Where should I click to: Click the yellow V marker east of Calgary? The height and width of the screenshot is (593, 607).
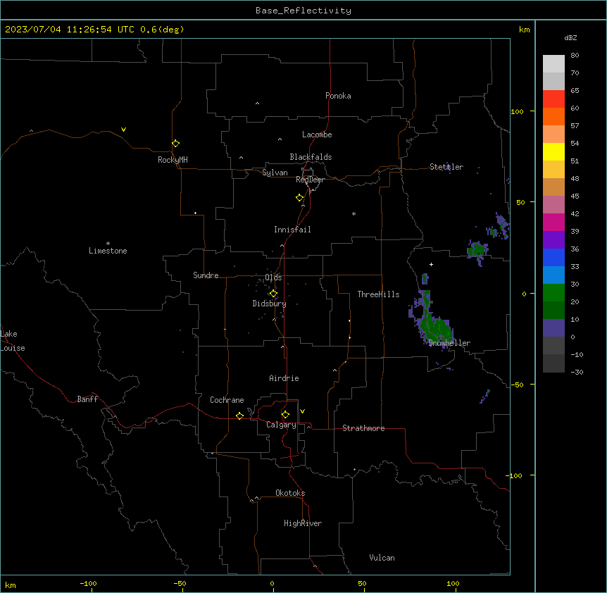coord(302,411)
